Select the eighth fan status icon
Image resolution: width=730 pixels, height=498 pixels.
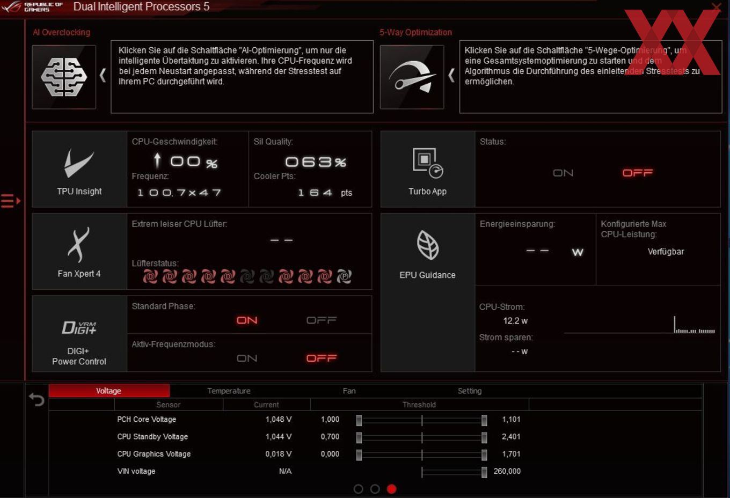pyautogui.click(x=286, y=276)
